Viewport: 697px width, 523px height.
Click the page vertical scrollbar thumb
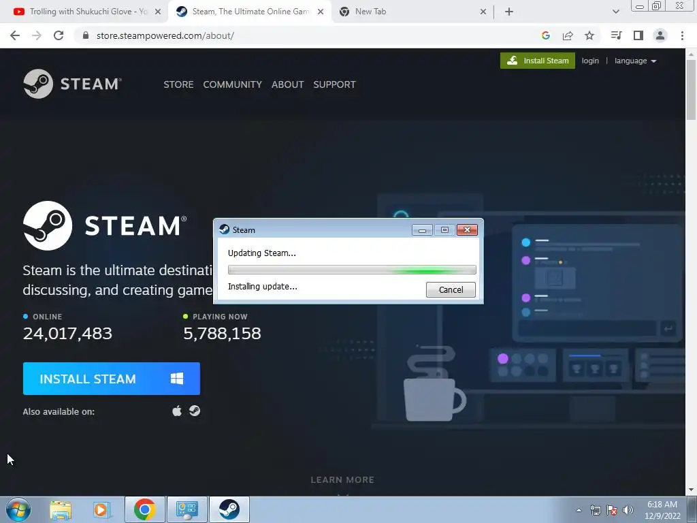tap(691, 89)
